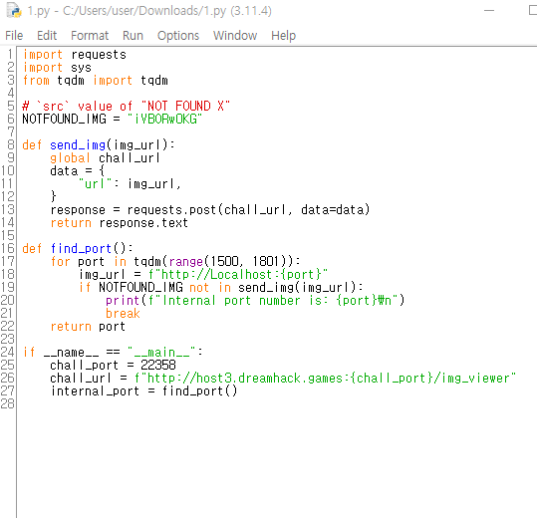Open the Help menu
This screenshot has width=537, height=518.
(x=283, y=36)
